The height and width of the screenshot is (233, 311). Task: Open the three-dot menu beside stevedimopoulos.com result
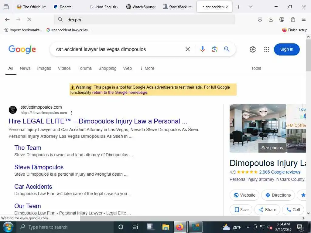(71, 113)
